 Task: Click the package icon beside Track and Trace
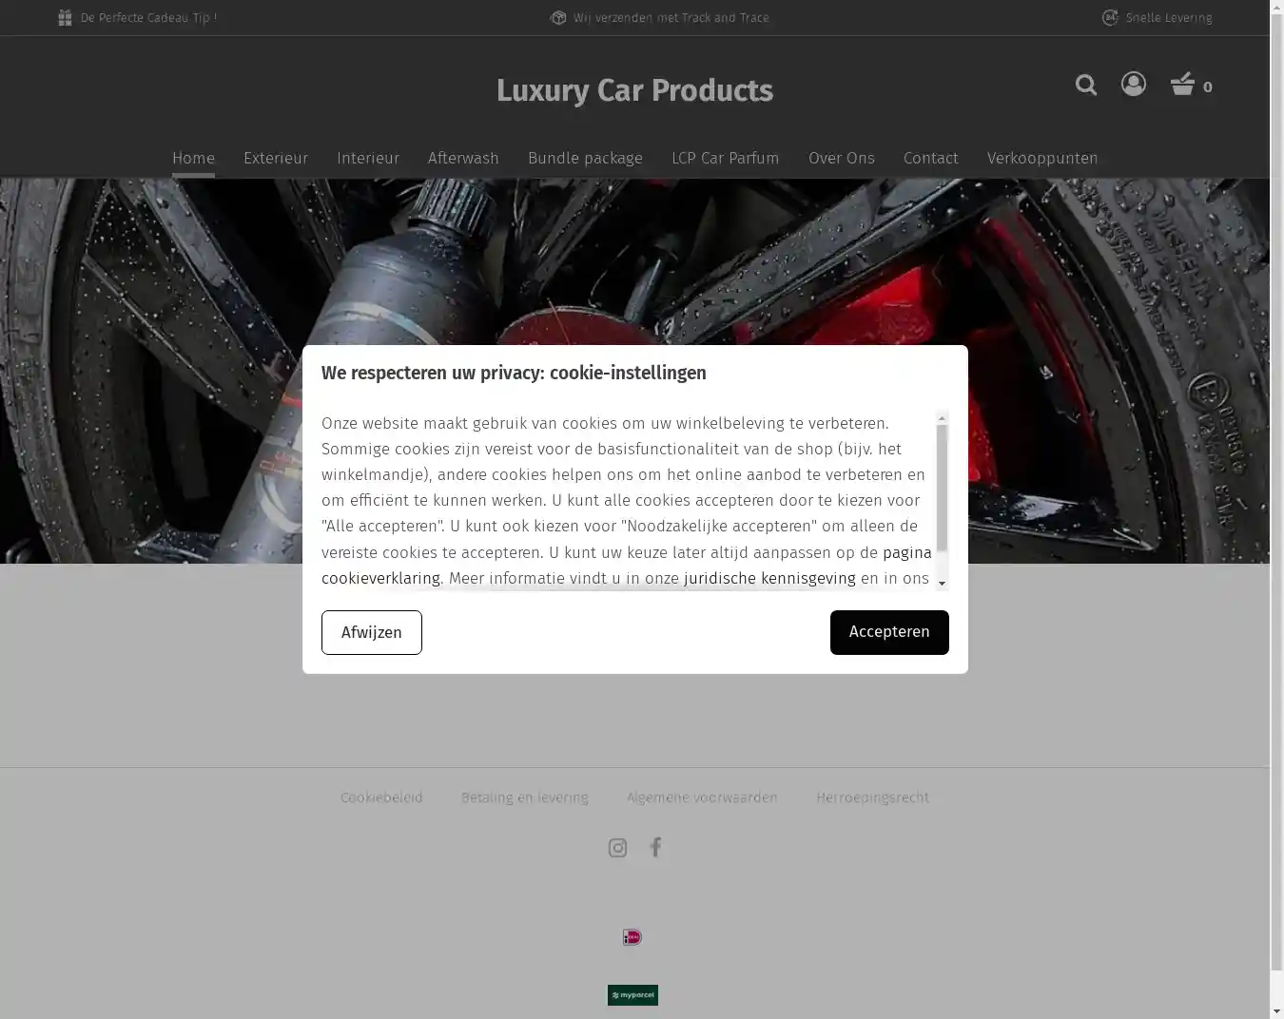(x=558, y=18)
